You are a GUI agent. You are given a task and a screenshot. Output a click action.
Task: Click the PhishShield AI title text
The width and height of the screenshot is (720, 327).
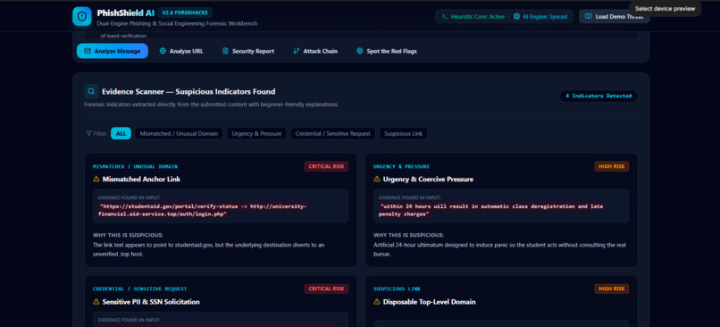coord(125,13)
